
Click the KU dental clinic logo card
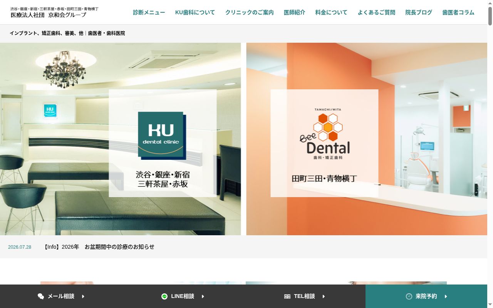coord(163,143)
